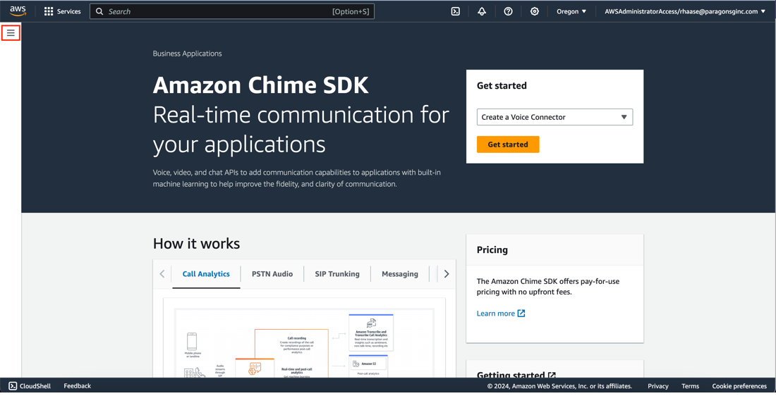Screen dimensions: 776x396
Task: Open the notifications bell
Action: [x=482, y=11]
